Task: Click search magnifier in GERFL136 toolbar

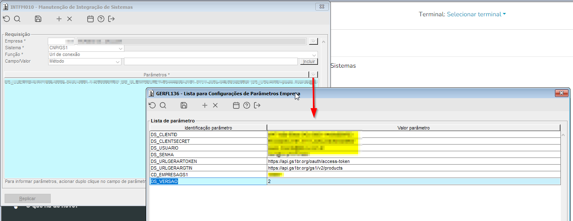Action: [163, 105]
